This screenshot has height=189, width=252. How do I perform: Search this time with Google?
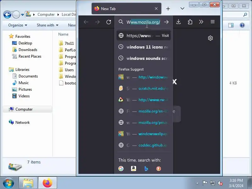(x=121, y=169)
